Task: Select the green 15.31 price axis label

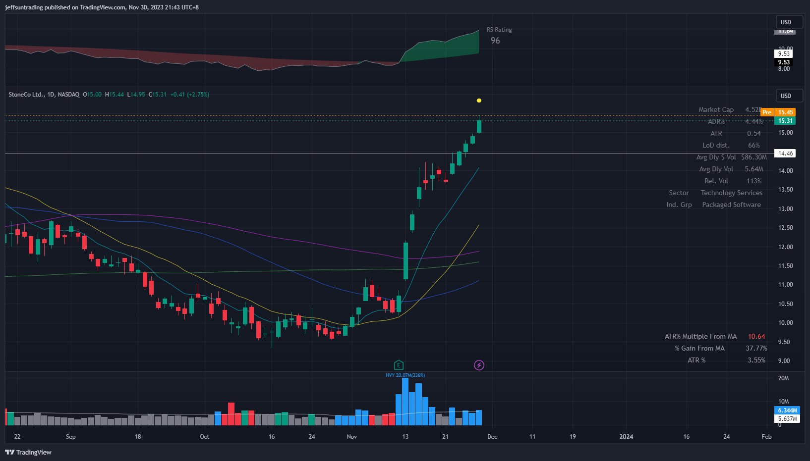Action: [x=785, y=121]
